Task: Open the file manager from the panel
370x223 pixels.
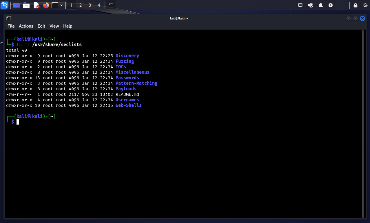Action: [x=26, y=5]
